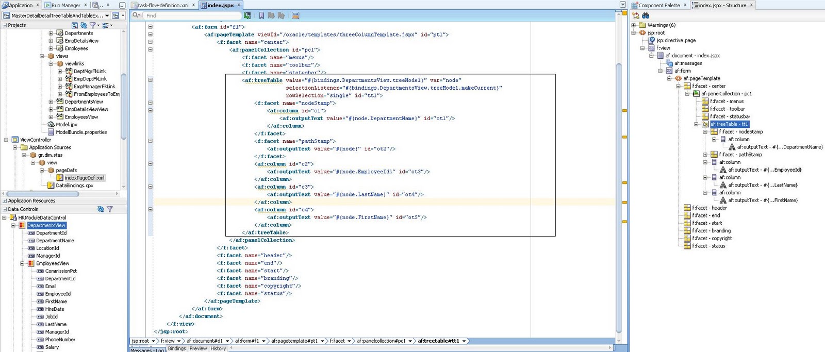Refresh the Projects panel
Screen dimensions: 825x352
84,25
